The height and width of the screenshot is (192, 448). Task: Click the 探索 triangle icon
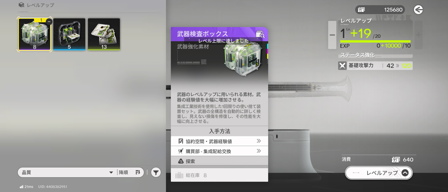point(181,161)
